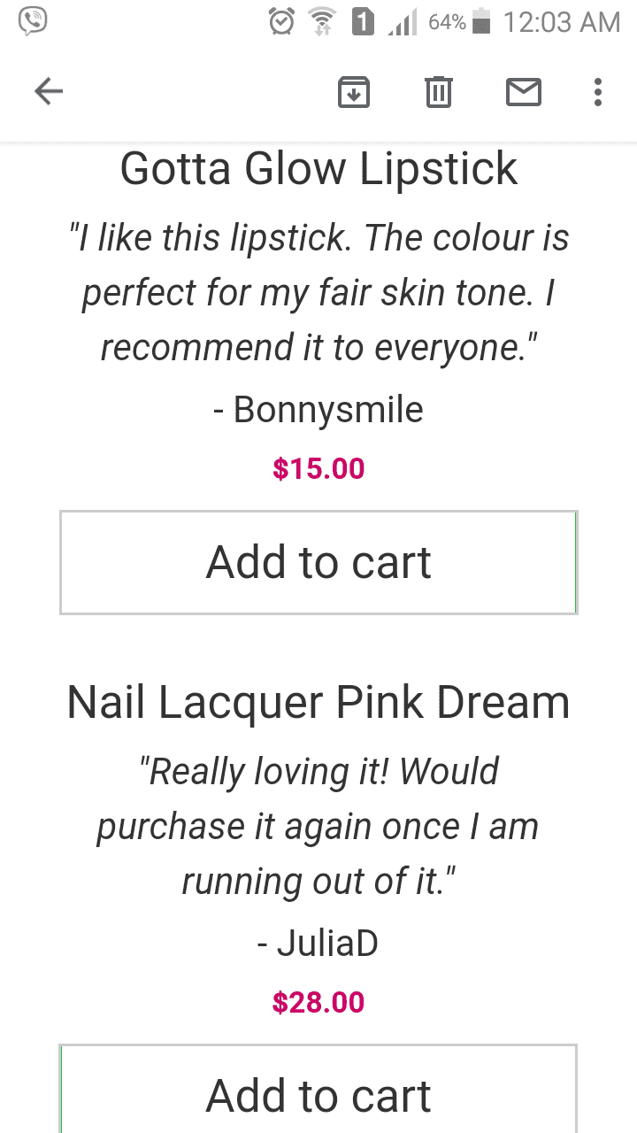Open the three-dot overflow menu
Screen dimensions: 637x1133
(x=598, y=92)
